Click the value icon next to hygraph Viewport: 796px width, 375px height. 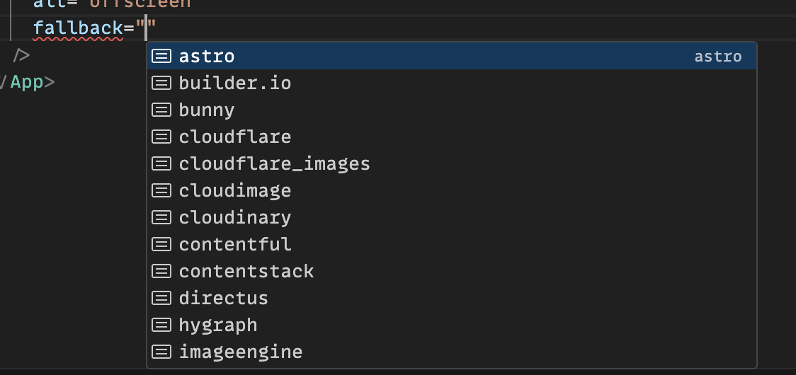coord(161,325)
